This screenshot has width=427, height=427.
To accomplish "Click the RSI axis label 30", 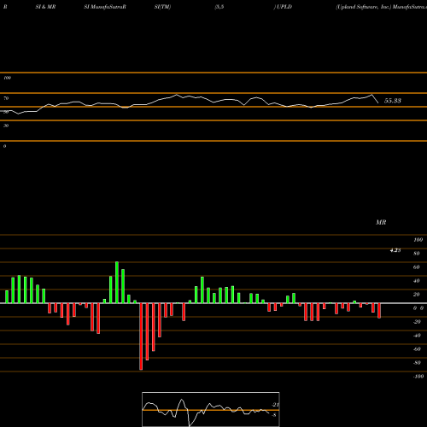I will (6, 126).
